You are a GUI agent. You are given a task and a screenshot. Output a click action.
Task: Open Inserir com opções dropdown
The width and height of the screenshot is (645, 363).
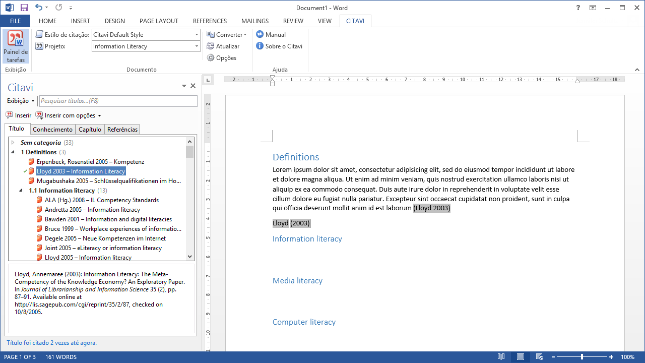(x=69, y=115)
